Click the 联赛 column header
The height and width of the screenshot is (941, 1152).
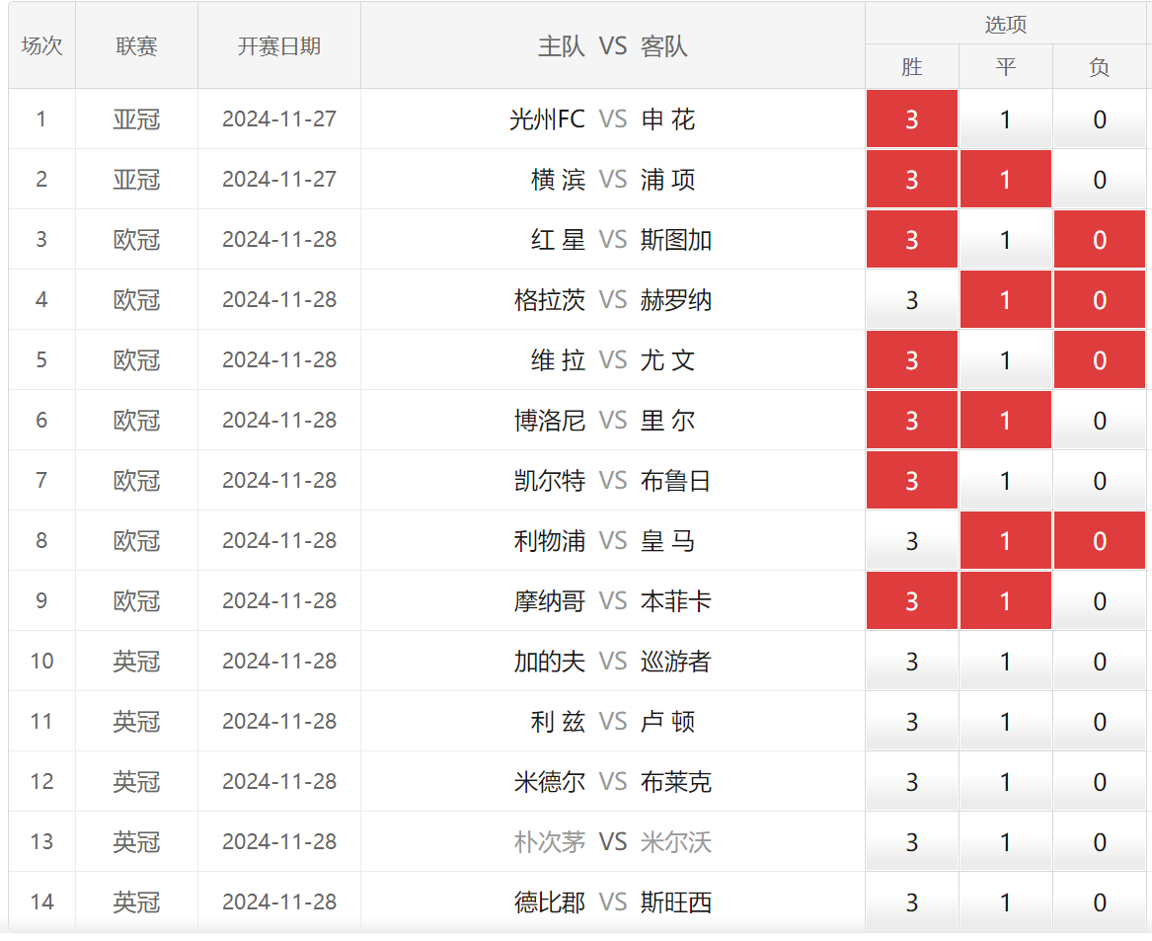pos(136,45)
